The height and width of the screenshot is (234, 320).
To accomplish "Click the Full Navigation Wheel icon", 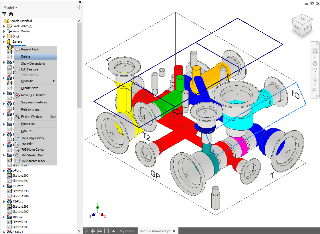I will [x=315, y=51].
